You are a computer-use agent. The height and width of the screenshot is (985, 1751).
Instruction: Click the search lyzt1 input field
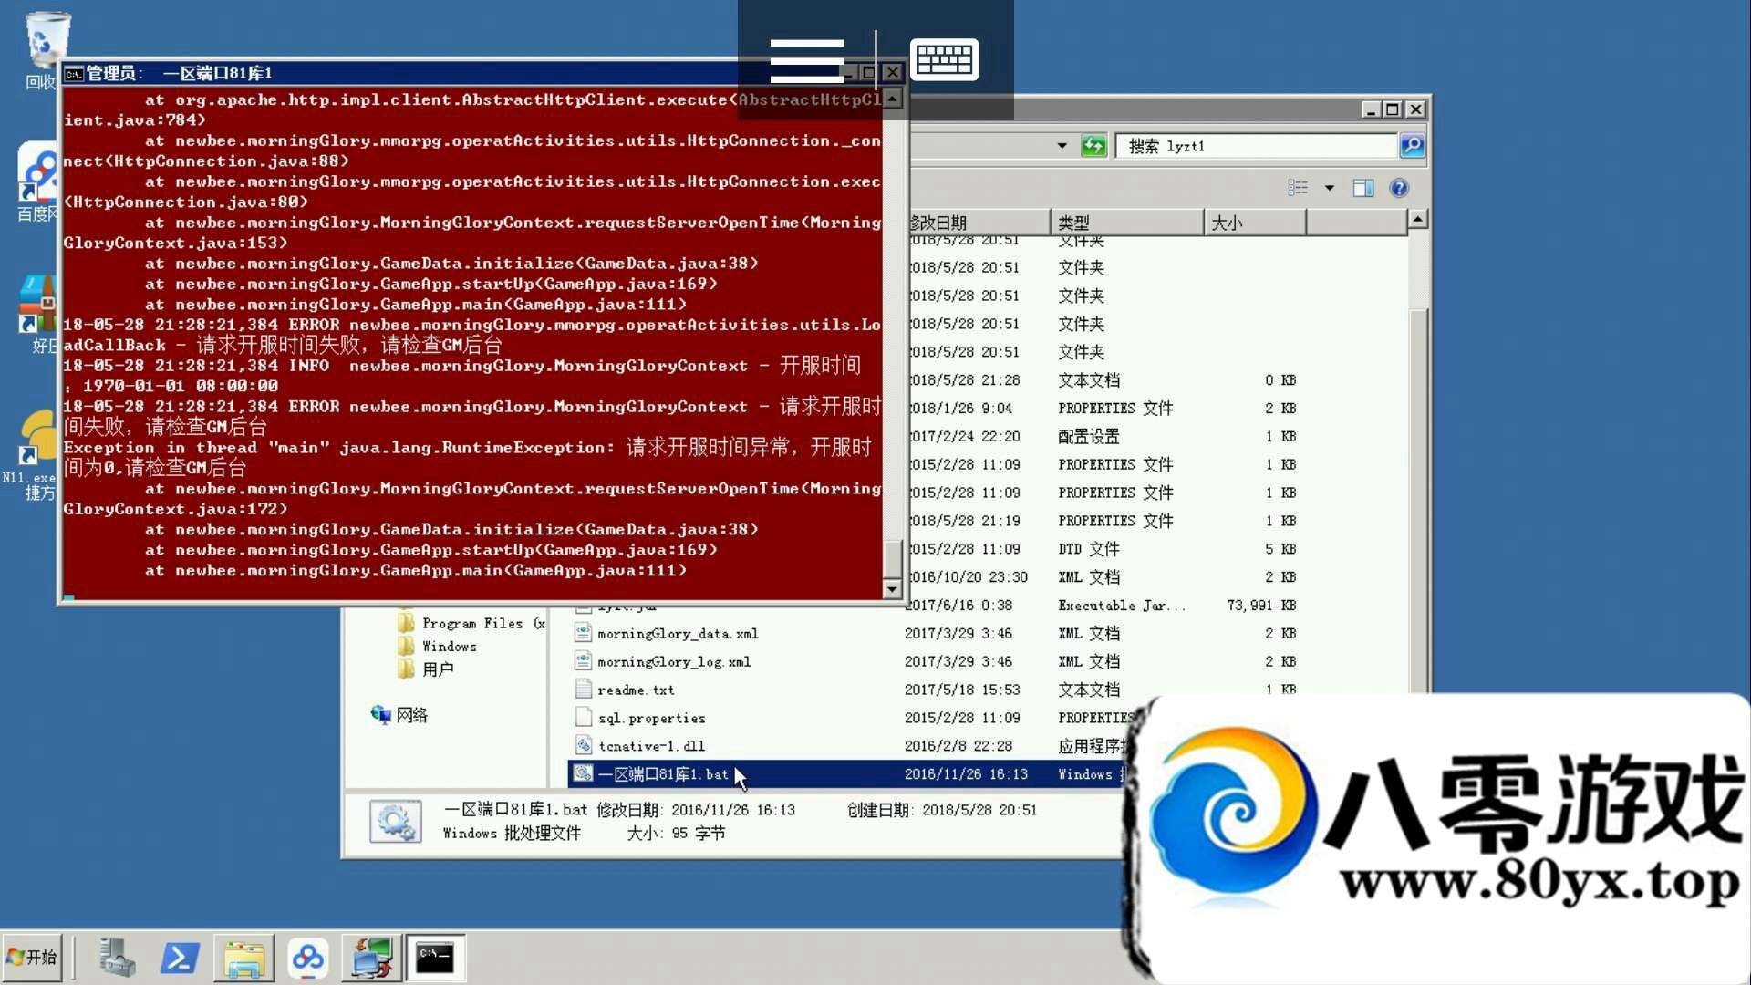click(x=1259, y=146)
